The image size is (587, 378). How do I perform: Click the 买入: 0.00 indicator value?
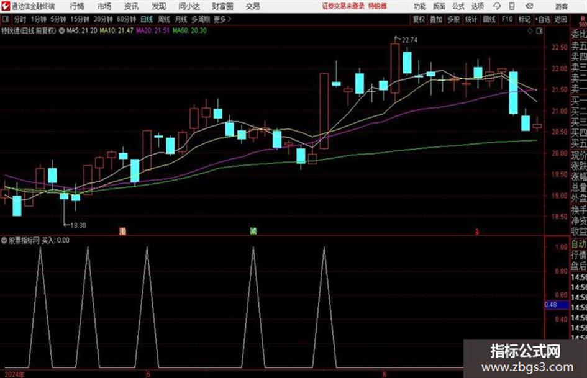click(55, 241)
